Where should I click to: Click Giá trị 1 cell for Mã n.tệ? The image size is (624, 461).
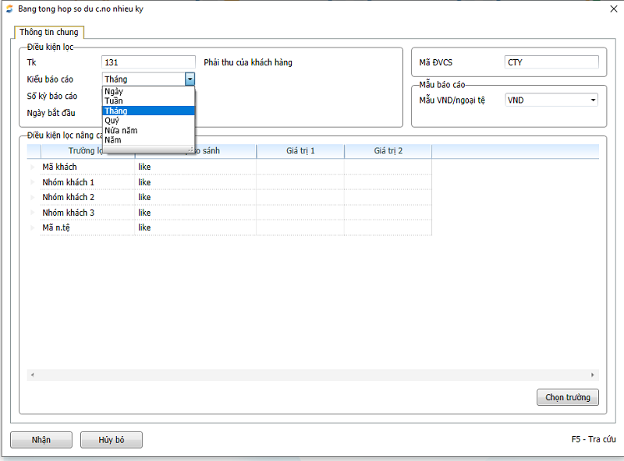[300, 227]
